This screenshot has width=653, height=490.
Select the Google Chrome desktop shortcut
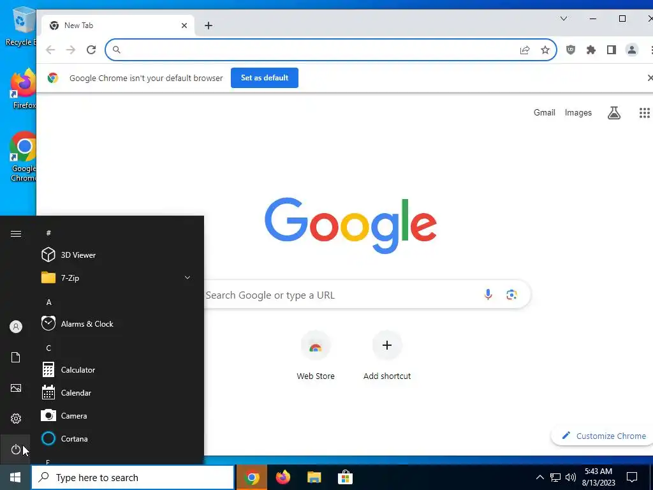pyautogui.click(x=24, y=157)
